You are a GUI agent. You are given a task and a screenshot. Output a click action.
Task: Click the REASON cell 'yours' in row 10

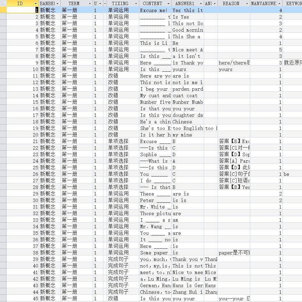coord(234,69)
